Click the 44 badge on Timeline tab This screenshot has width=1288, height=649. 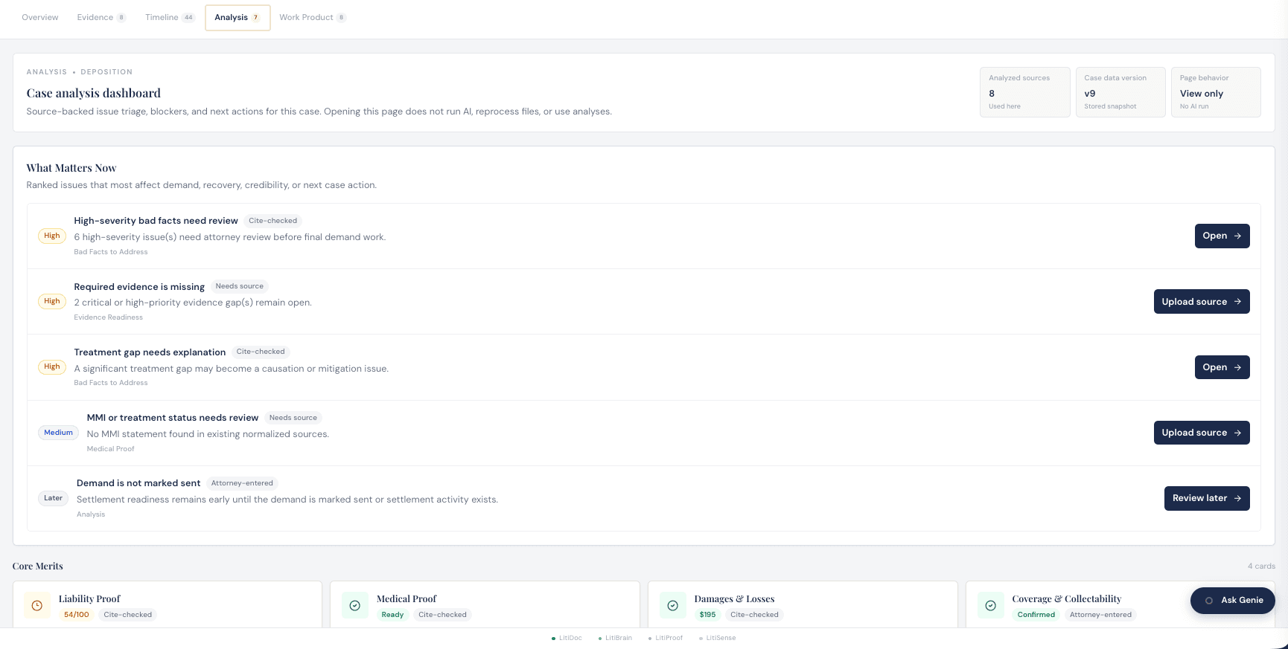coord(188,17)
